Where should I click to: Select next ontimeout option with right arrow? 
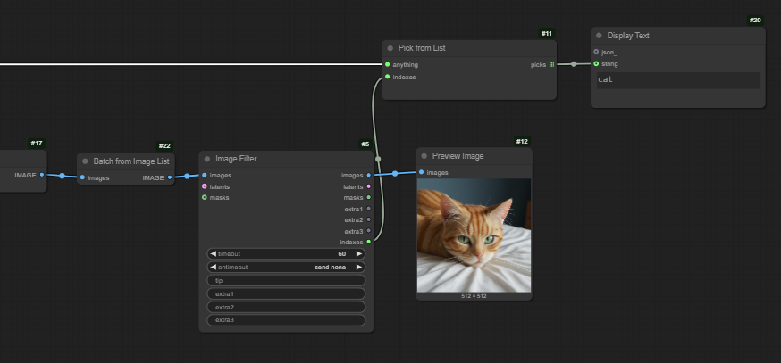pyautogui.click(x=358, y=267)
